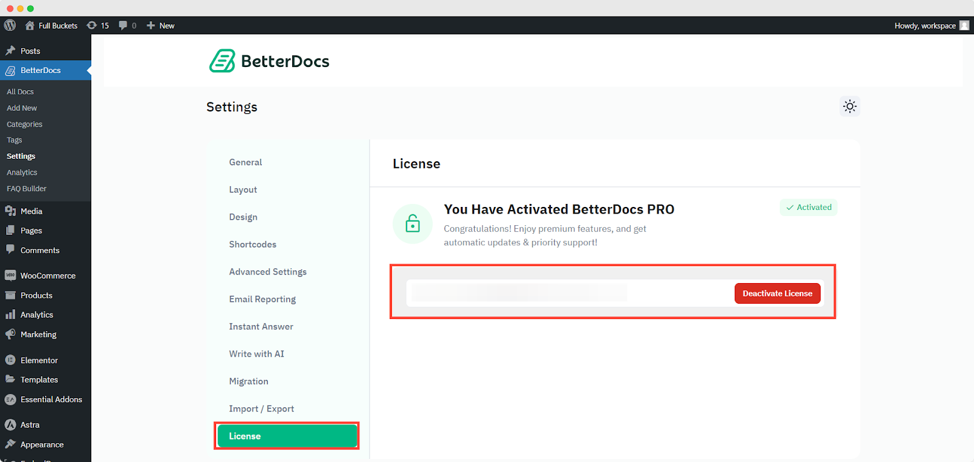Click the Astra icon in sidebar
This screenshot has width=974, height=462.
pyautogui.click(x=10, y=425)
